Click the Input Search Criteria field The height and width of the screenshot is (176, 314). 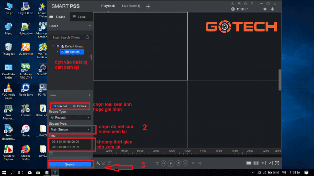(67, 37)
